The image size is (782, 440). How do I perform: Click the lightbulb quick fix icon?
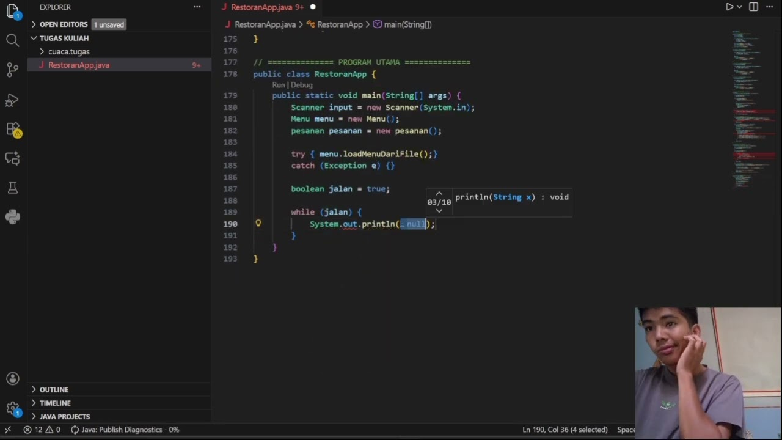click(258, 224)
